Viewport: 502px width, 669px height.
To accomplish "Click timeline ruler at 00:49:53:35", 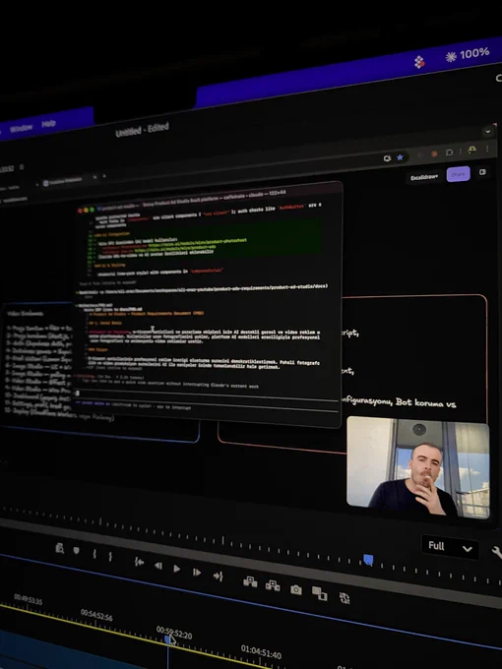I will (29, 599).
